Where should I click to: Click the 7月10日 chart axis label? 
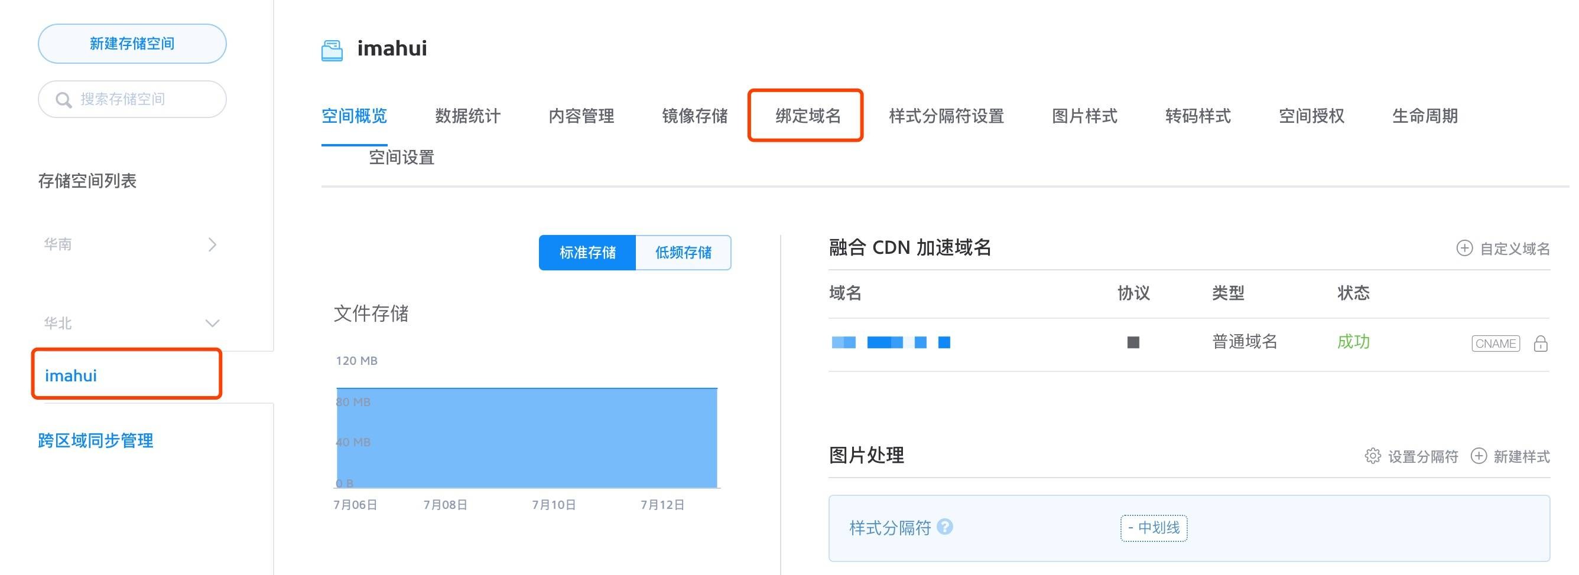(x=554, y=505)
